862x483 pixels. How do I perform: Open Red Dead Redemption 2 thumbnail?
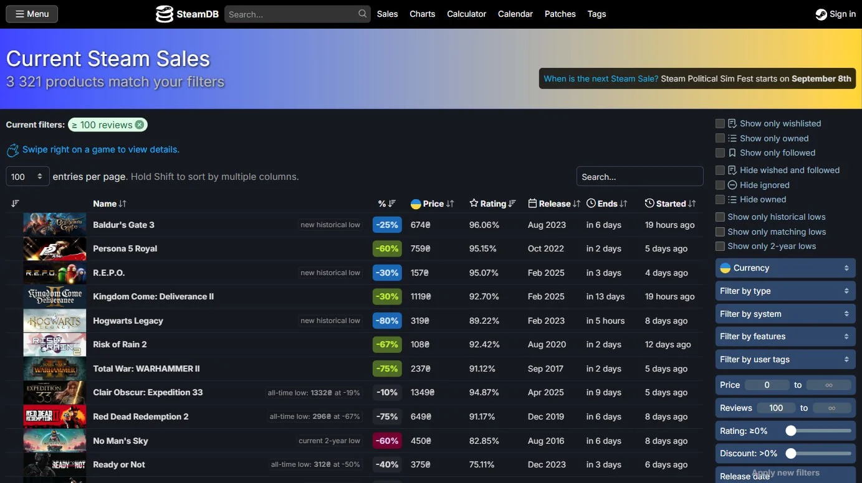(x=55, y=417)
